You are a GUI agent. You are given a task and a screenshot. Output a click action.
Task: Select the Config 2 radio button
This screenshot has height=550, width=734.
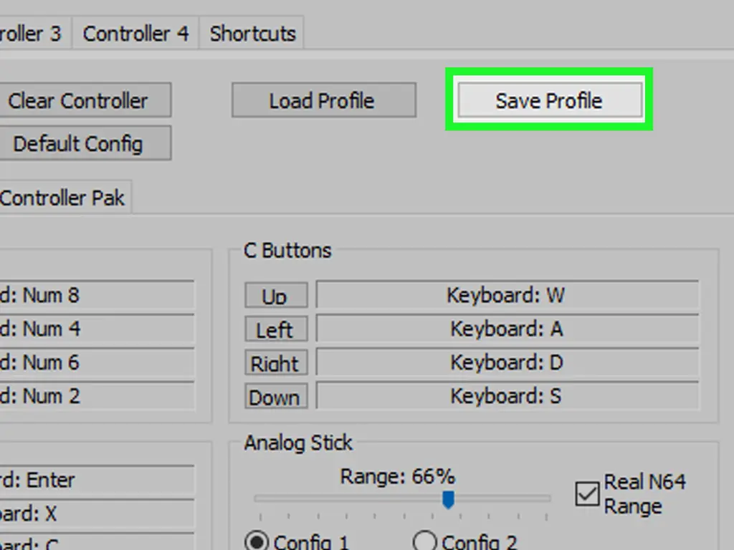click(424, 541)
